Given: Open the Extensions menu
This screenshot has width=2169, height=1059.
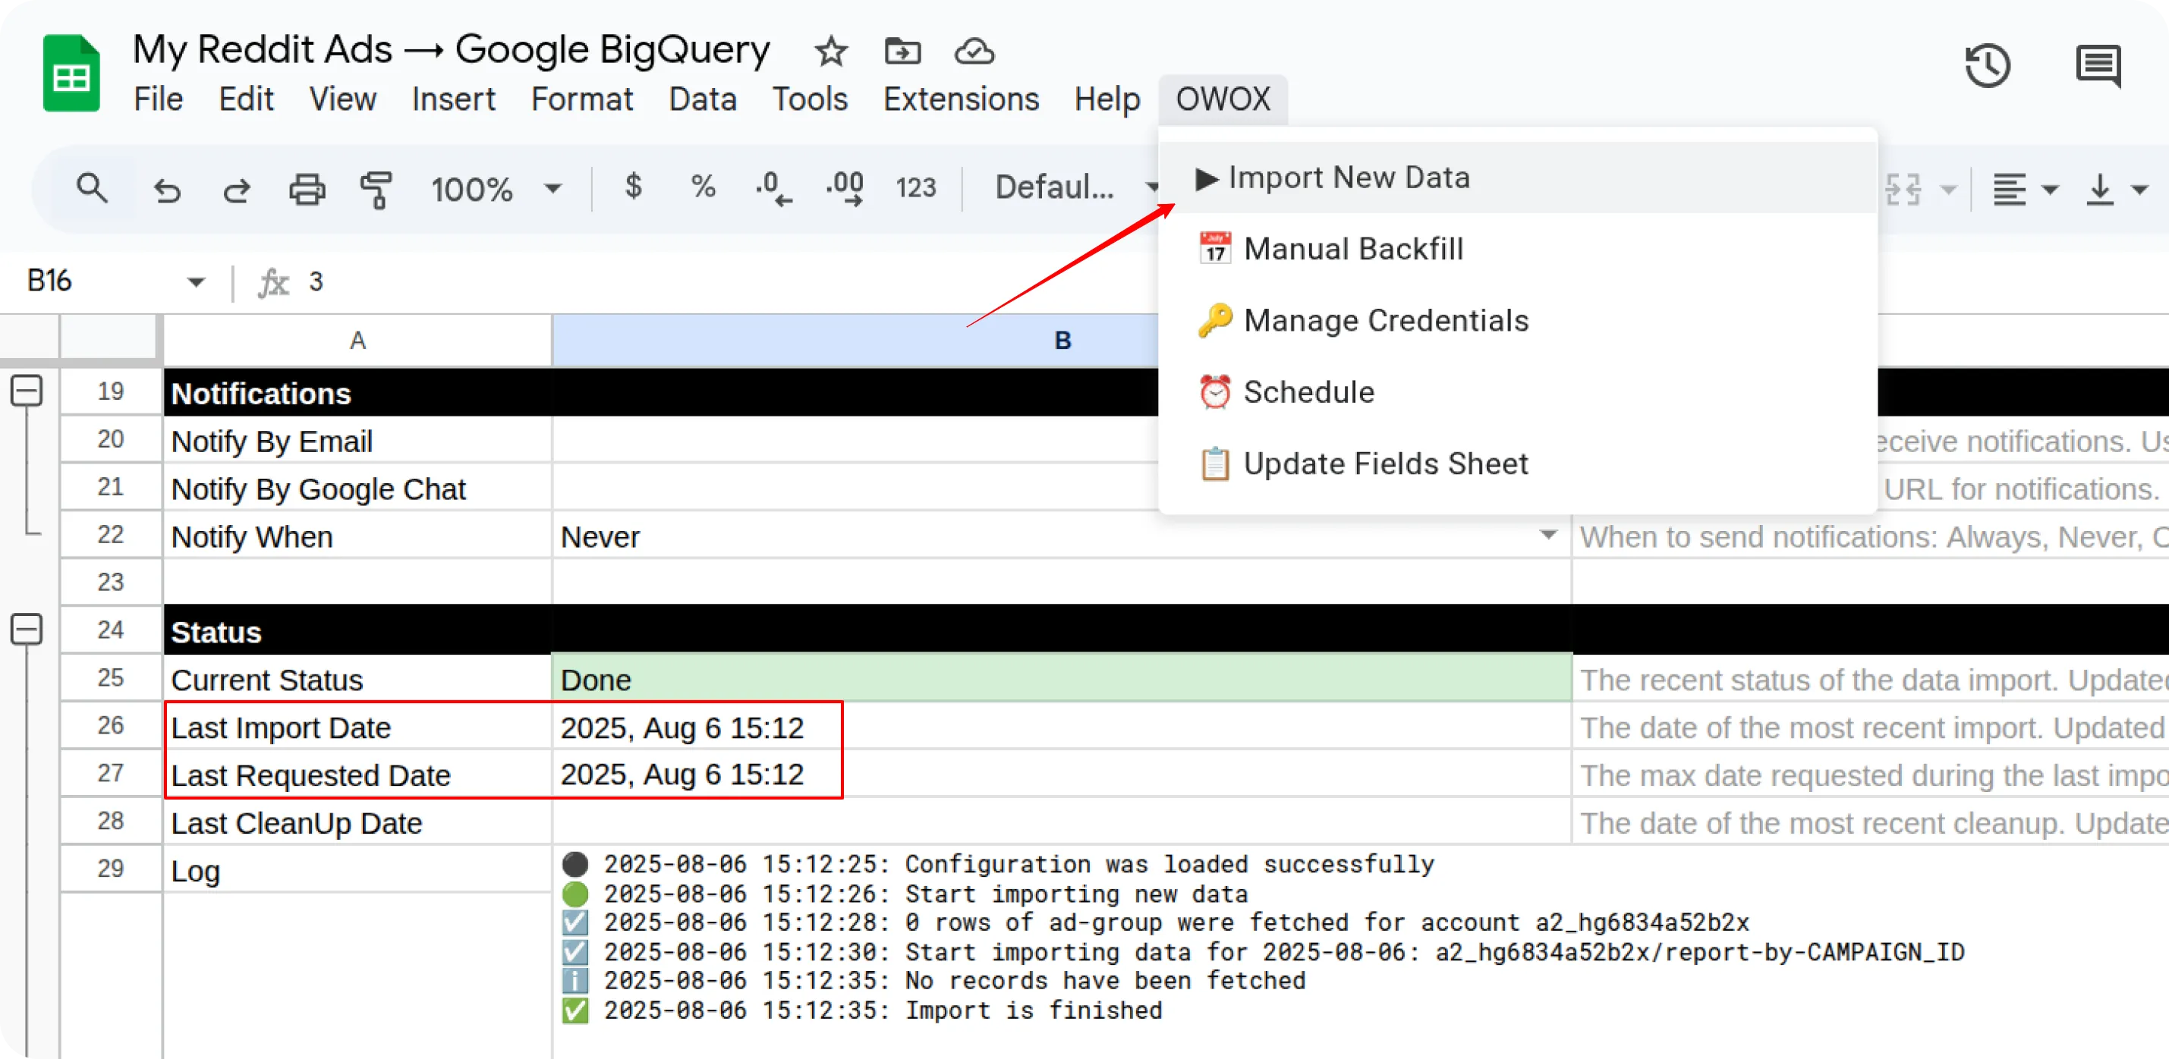Looking at the screenshot, I should click(961, 99).
